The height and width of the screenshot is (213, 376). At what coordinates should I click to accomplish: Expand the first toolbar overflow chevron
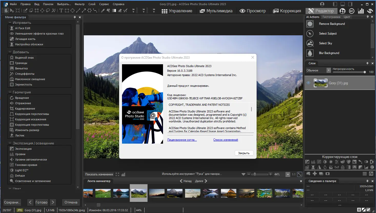pos(133,10)
